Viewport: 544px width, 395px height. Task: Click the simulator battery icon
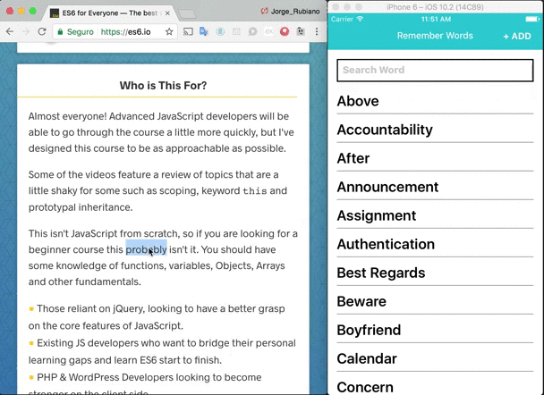pos(531,19)
